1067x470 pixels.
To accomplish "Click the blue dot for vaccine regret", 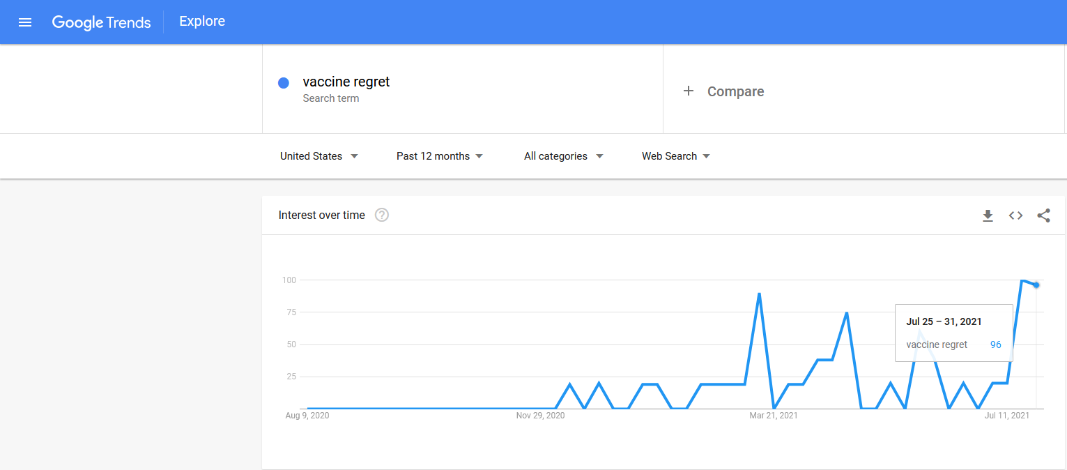I will pos(284,83).
